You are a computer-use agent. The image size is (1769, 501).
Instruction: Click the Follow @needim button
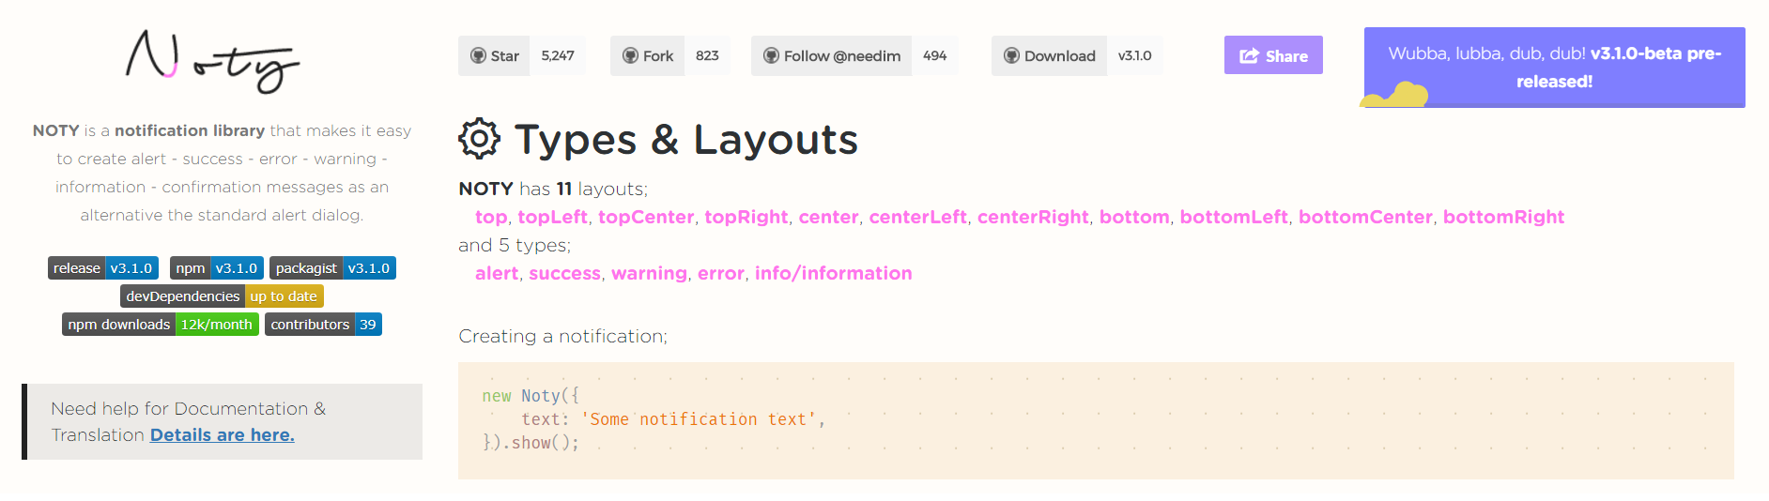coord(832,56)
